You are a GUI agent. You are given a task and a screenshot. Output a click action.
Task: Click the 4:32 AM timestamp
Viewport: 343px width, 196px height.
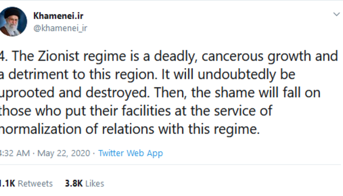coord(14,153)
